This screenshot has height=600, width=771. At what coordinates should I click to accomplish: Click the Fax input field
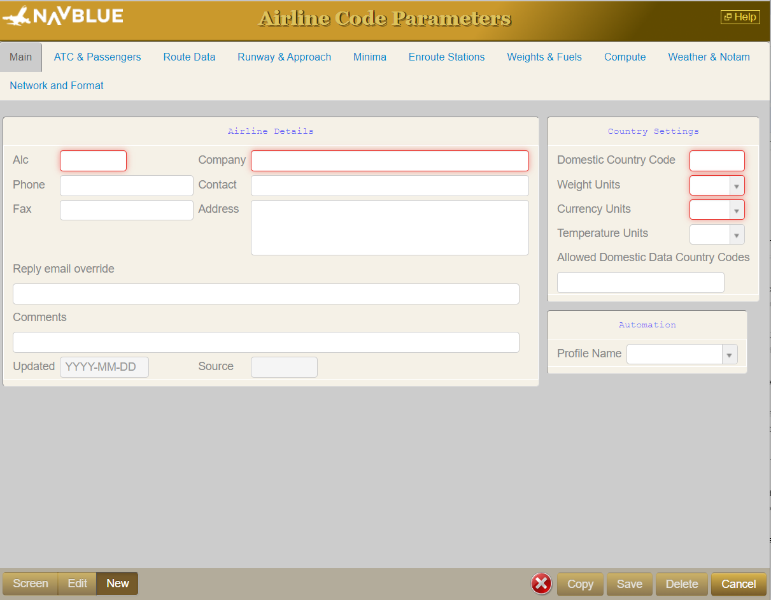click(127, 210)
